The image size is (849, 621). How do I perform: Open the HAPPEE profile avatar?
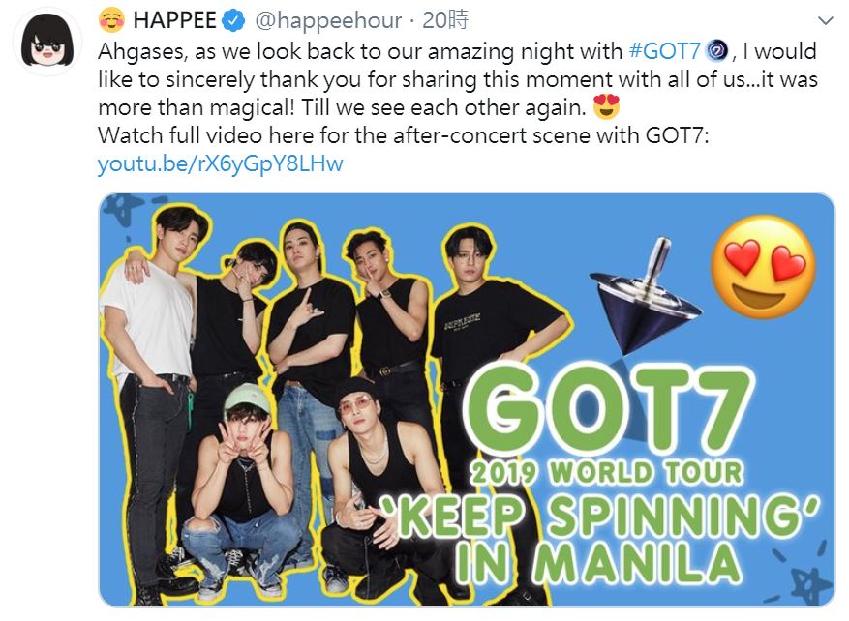click(47, 43)
